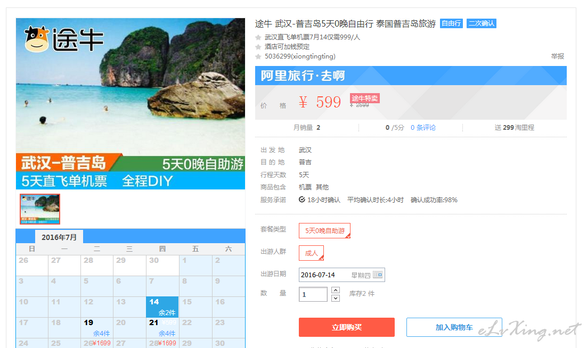Click the small product thumbnail below main image
This screenshot has height=348, width=587.
click(x=39, y=209)
